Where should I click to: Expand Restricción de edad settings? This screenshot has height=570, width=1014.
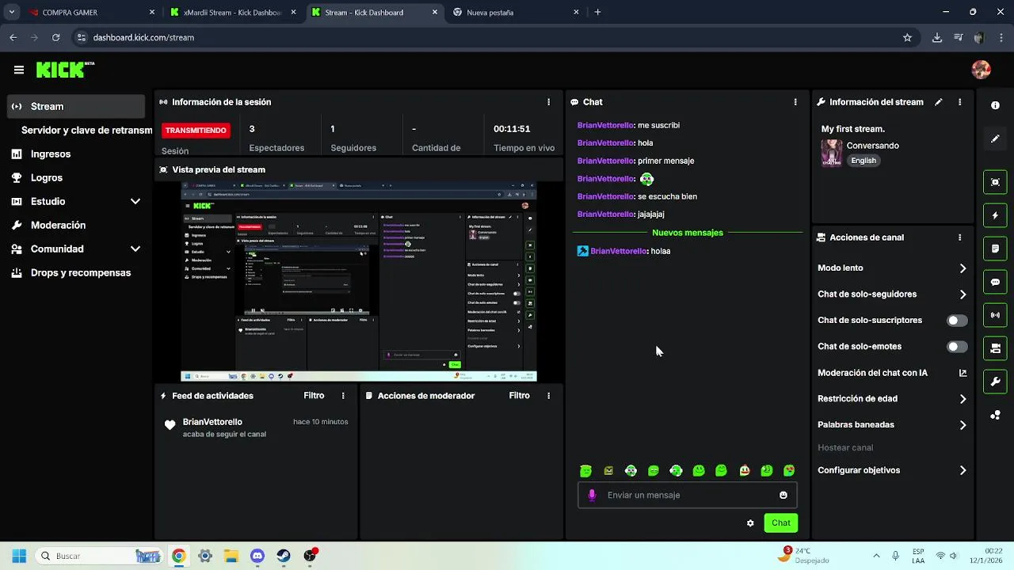[963, 399]
